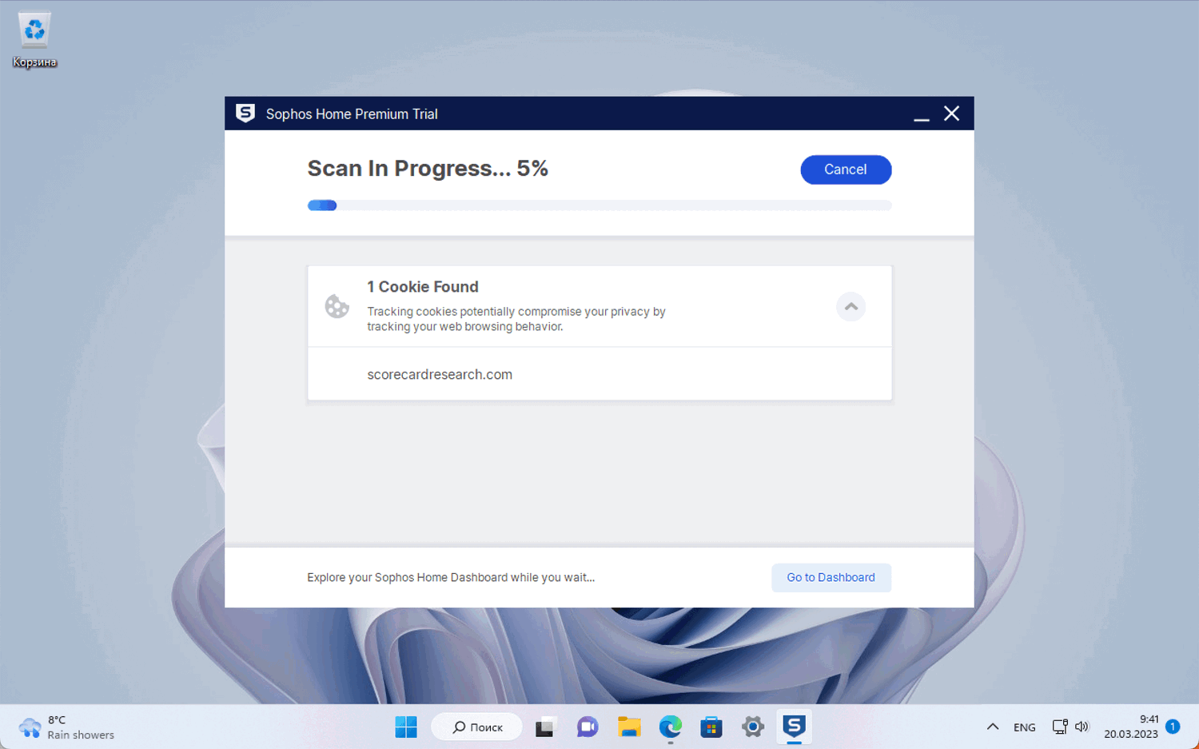
Task: Minimize the Sophos Home window
Action: (x=922, y=114)
